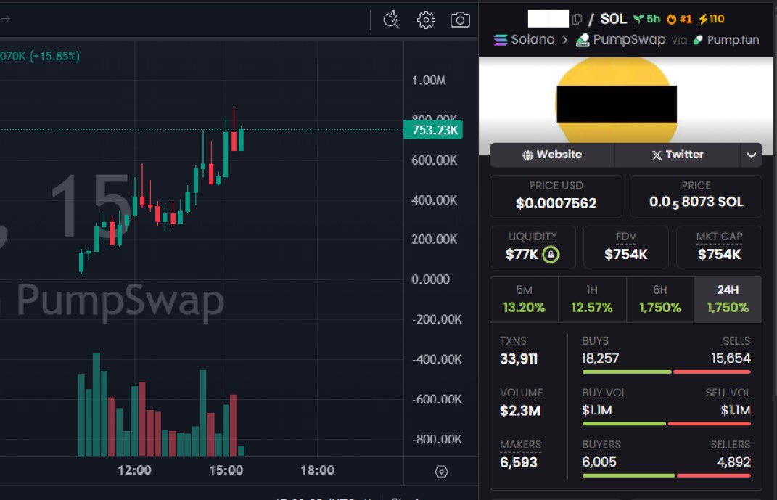Click the MKT CAP $754K box

point(719,247)
